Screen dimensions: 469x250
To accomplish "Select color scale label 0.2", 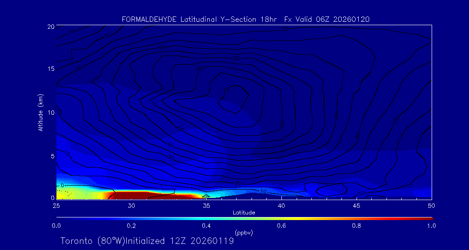I will (131, 226).
